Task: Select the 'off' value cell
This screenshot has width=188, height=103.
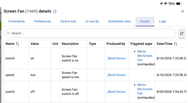Action: [x=32, y=92]
